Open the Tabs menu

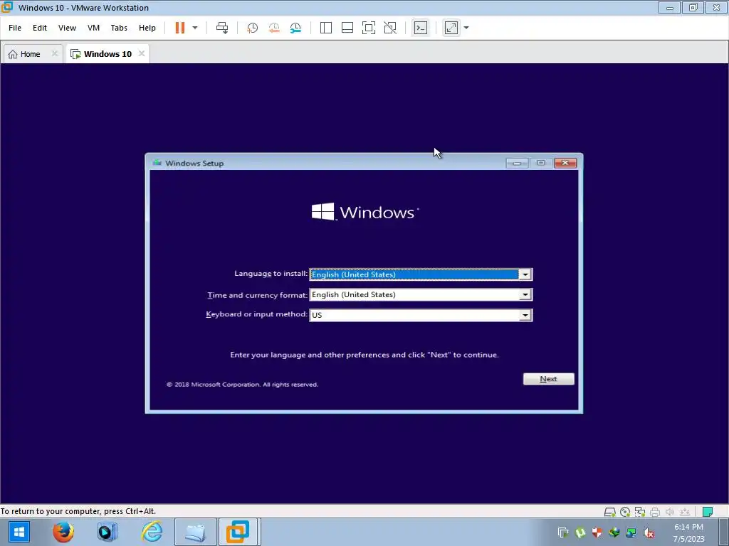pyautogui.click(x=119, y=28)
